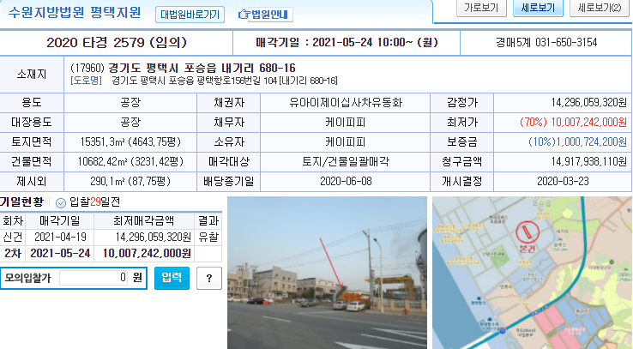This screenshot has height=349, width=633.
Task: Click building area 10682.42㎡ (3231.42평)
Action: (130, 162)
